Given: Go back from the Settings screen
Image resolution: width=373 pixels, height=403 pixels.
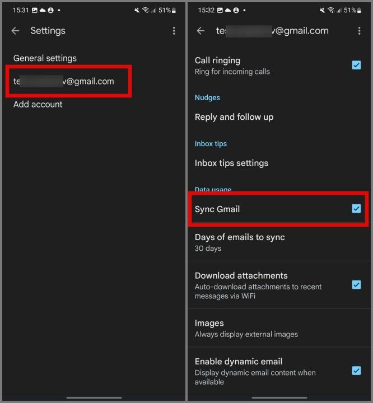Looking at the screenshot, I should click(16, 31).
